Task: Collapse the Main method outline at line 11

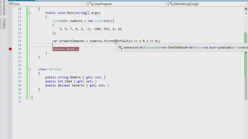Action: pos(29,13)
